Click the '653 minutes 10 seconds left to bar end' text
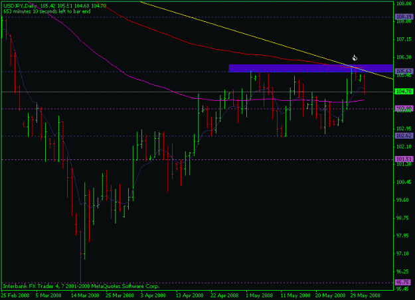The image size is (415, 300). tap(47, 11)
